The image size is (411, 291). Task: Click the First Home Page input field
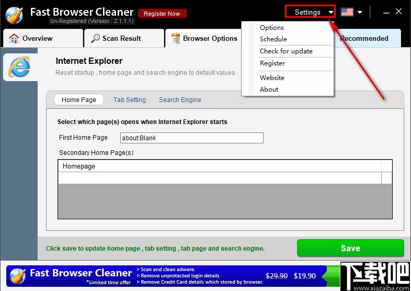click(x=191, y=138)
